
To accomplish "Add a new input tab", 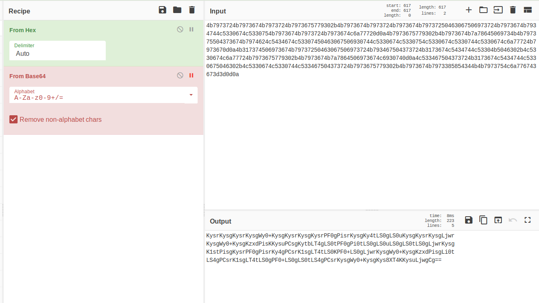I will tap(469, 10).
